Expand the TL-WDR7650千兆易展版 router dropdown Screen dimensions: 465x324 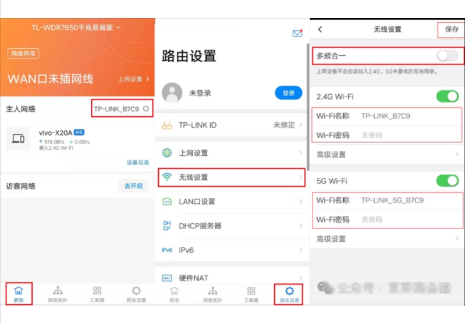76,27
